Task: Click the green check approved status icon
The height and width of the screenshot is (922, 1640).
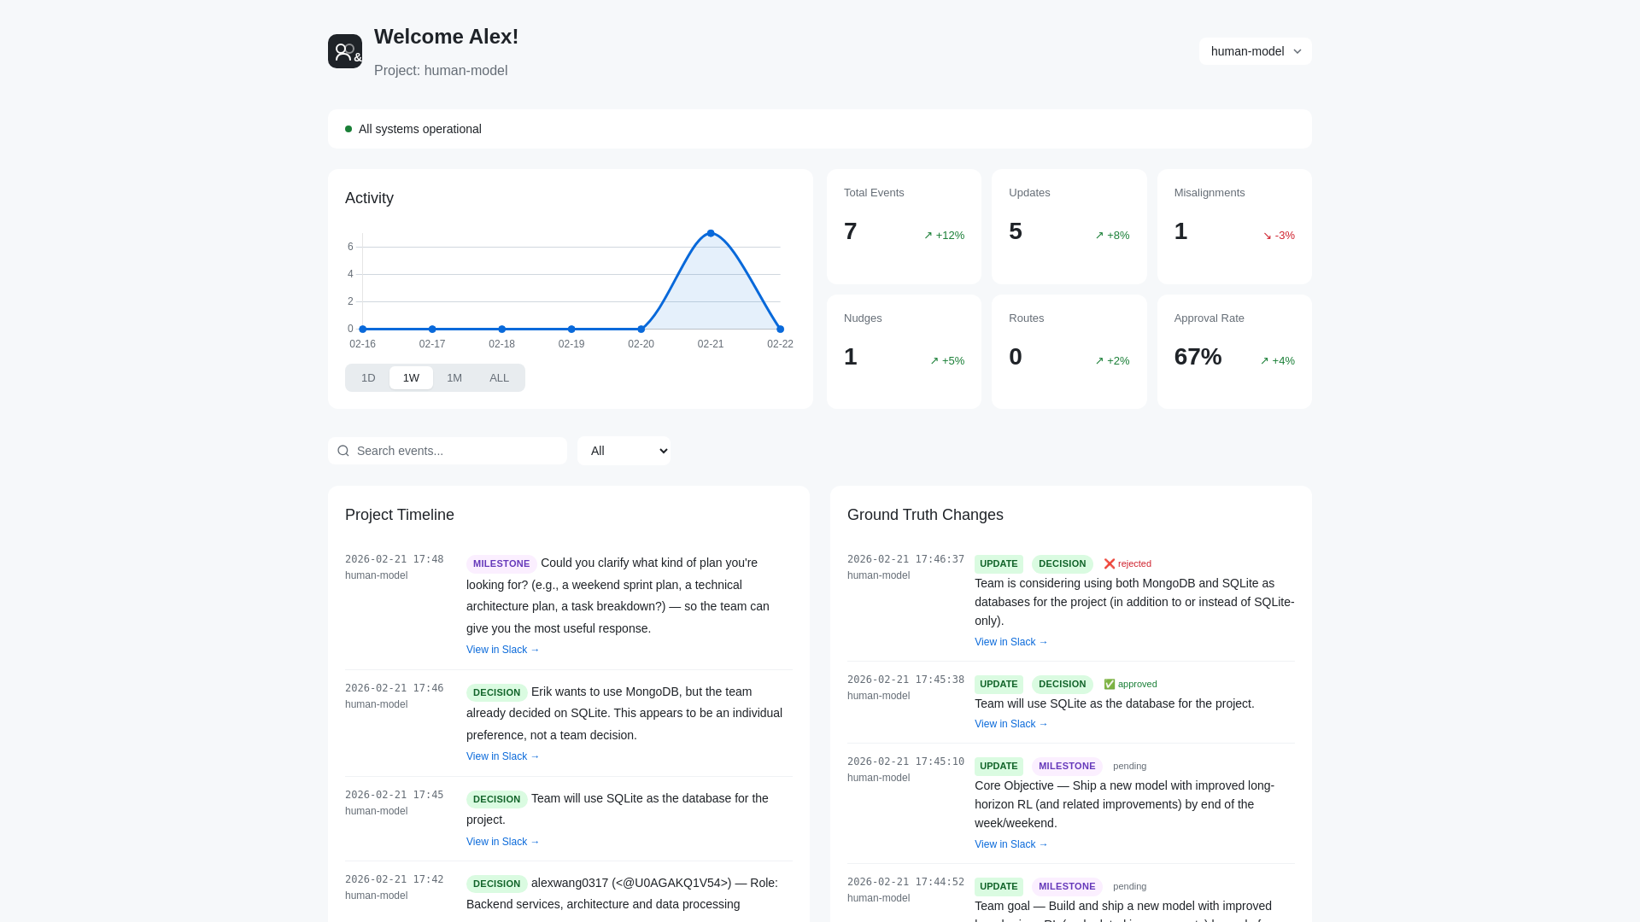Action: coord(1110,684)
